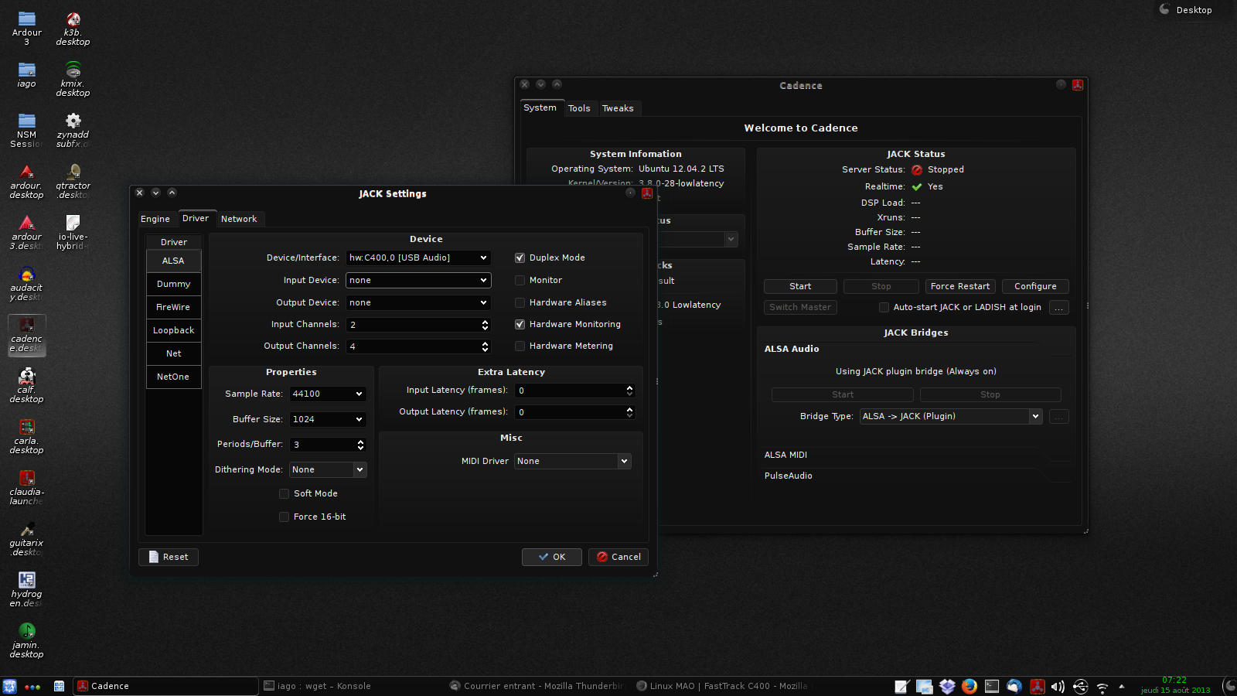
Task: Open the Qtractor desktop launcher icon
Action: (x=73, y=173)
